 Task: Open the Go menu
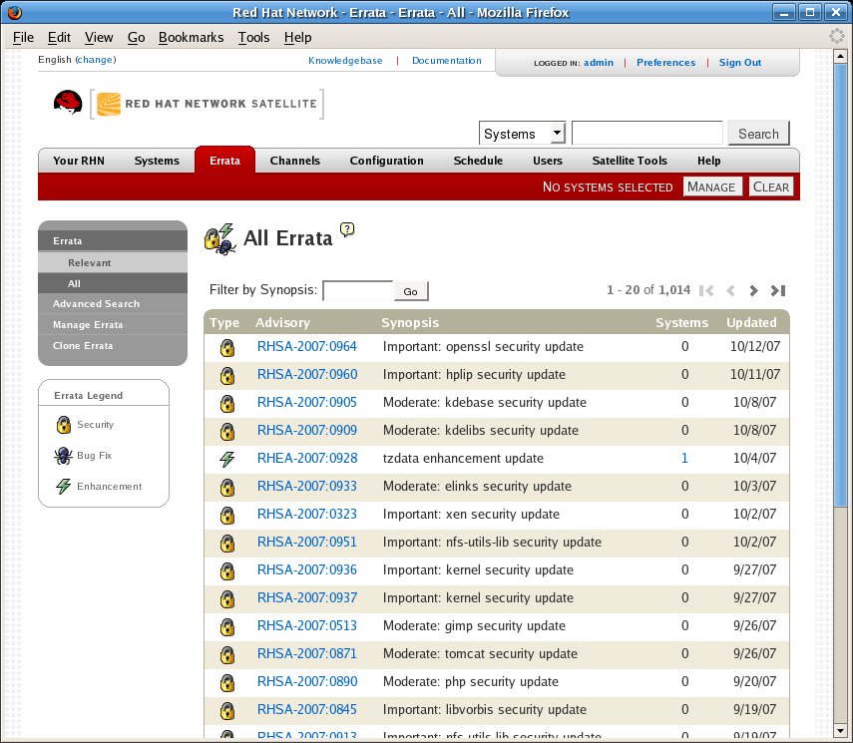(136, 37)
